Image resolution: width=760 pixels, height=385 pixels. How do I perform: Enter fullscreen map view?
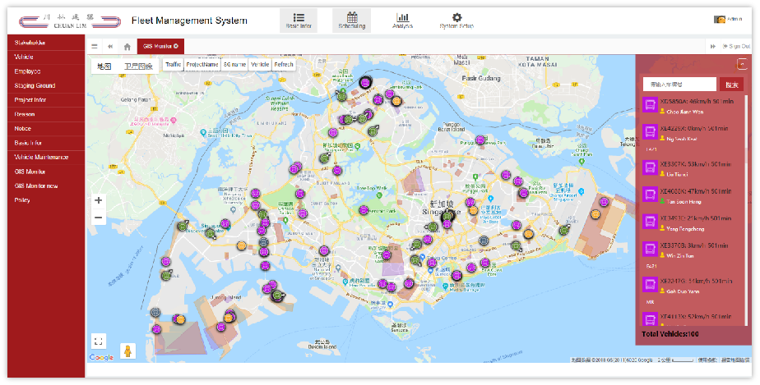99,341
